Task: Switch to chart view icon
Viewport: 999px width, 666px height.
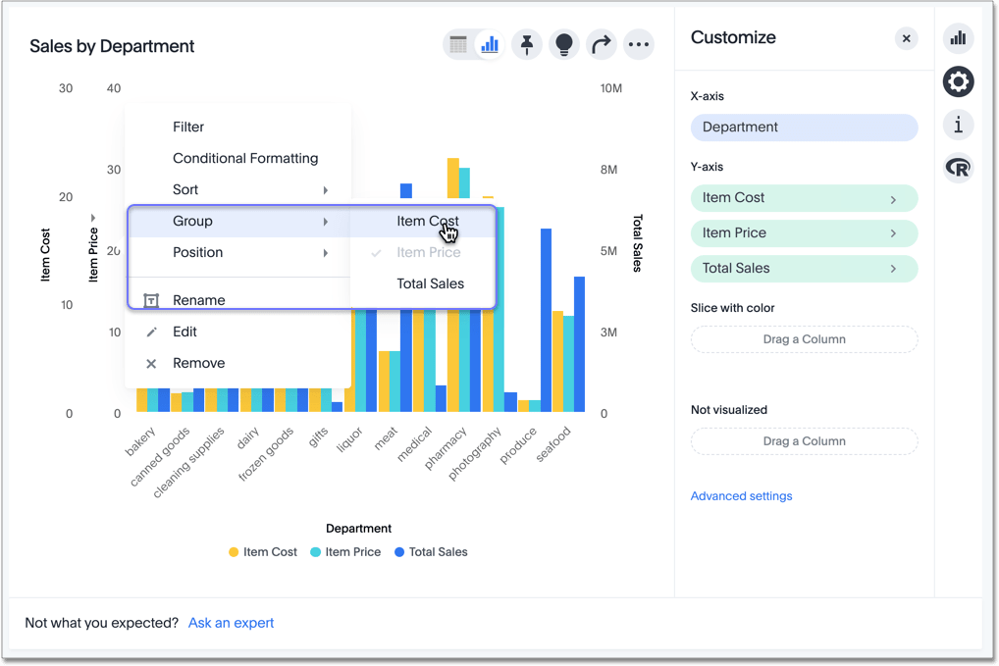Action: 489,44
